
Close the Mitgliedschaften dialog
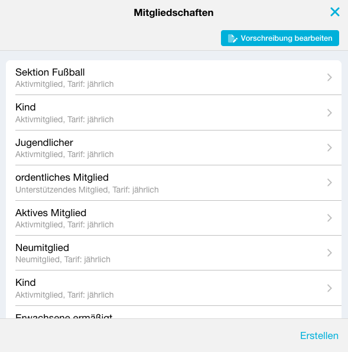(335, 12)
